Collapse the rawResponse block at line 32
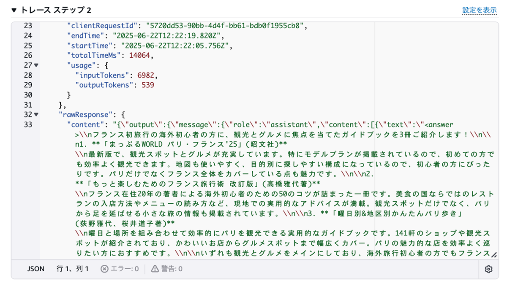Screen dimensions: 507x286 [36, 115]
